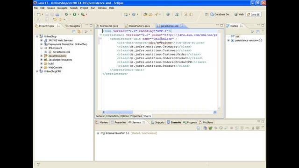299x168 pixels.
Task: Click the Print toolbar icon
Action: pos(57,14)
